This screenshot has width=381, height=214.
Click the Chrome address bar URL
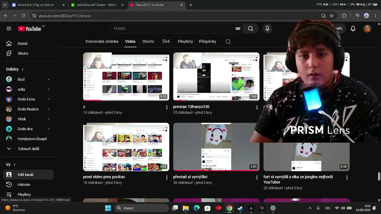coord(65,16)
